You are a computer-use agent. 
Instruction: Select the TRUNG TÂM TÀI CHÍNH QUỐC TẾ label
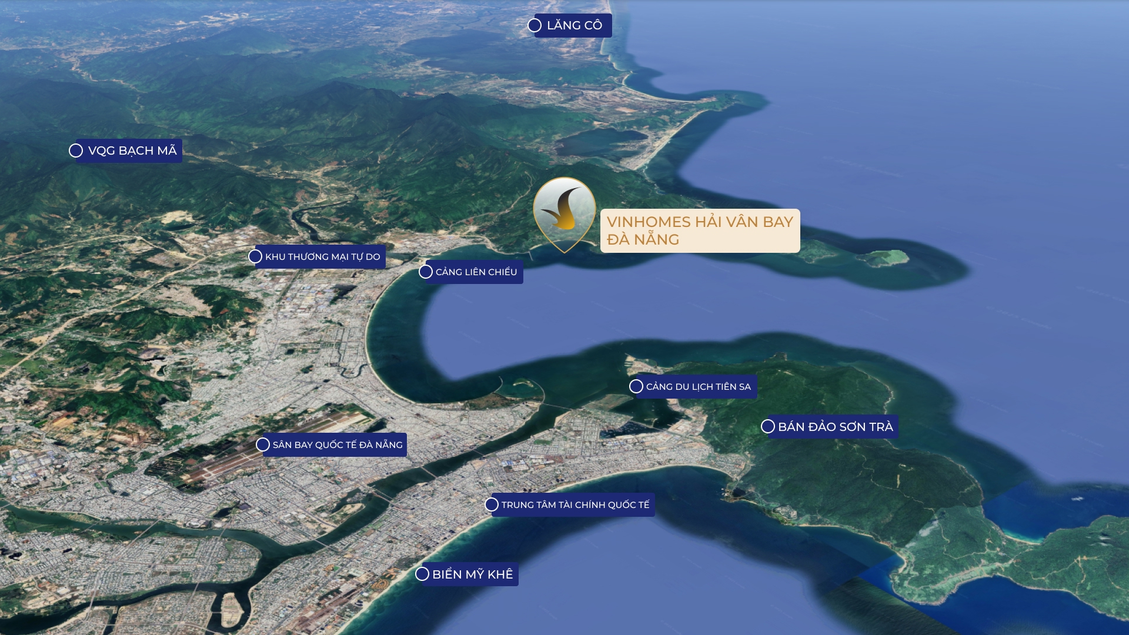click(574, 505)
